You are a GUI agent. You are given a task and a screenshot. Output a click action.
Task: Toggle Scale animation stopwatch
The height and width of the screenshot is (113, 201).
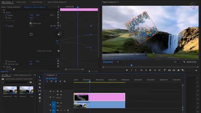[x=6, y=18]
